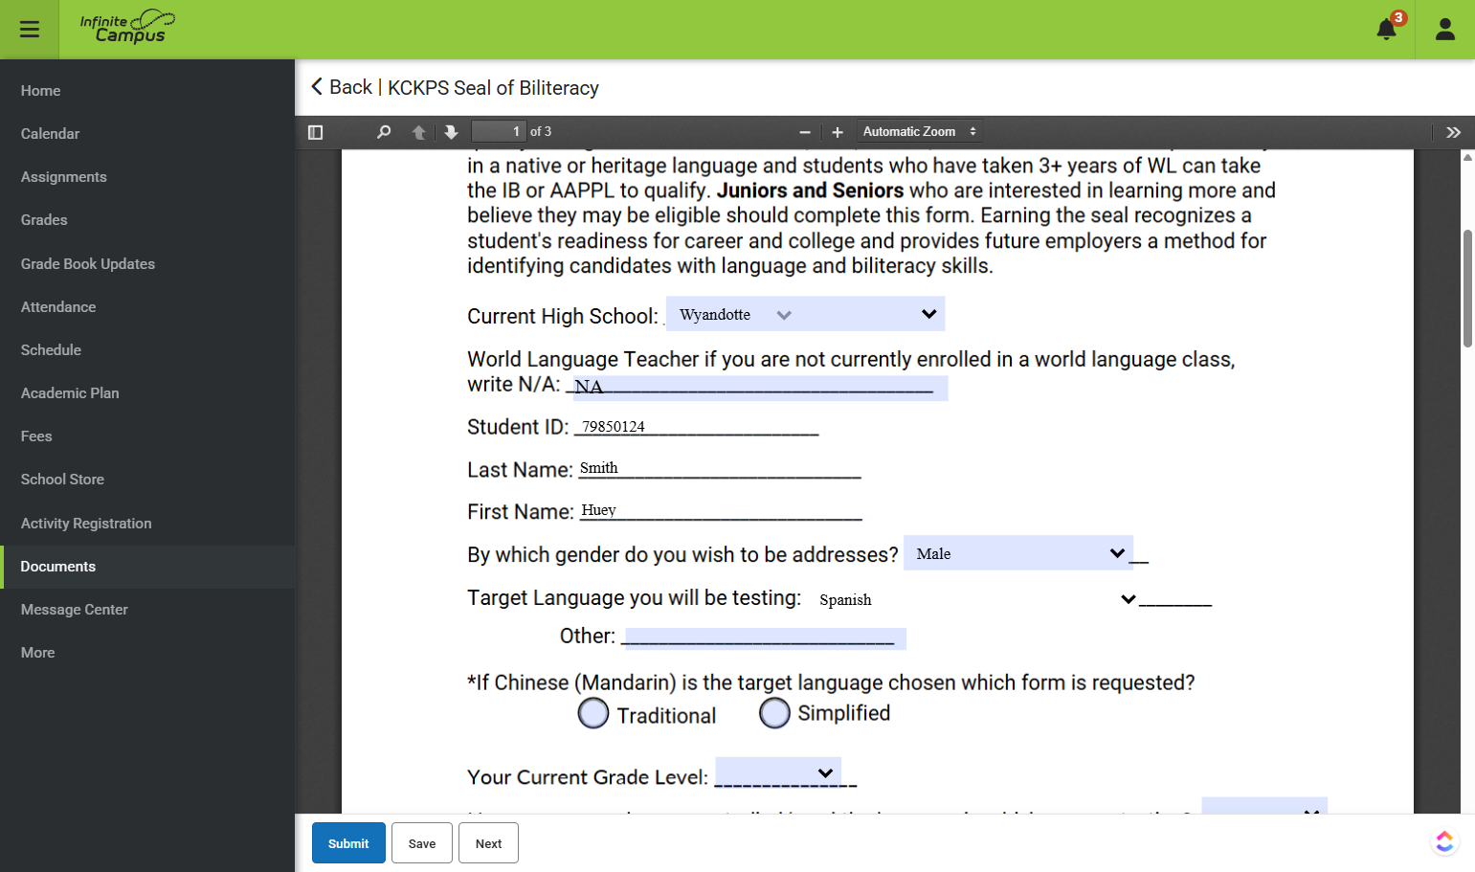This screenshot has width=1475, height=872.
Task: Click the Save button
Action: [422, 843]
